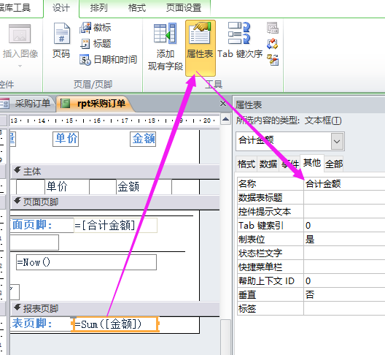Click the 名称 field value 合计金额

(344, 183)
